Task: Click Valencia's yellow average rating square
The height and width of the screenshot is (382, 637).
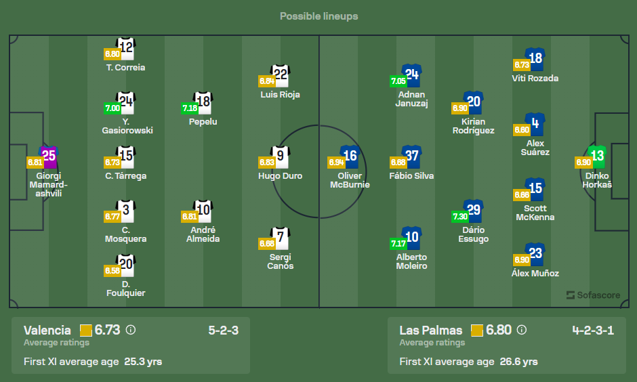Action: pyautogui.click(x=86, y=331)
